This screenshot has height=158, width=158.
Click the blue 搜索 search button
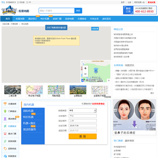point(78,11)
